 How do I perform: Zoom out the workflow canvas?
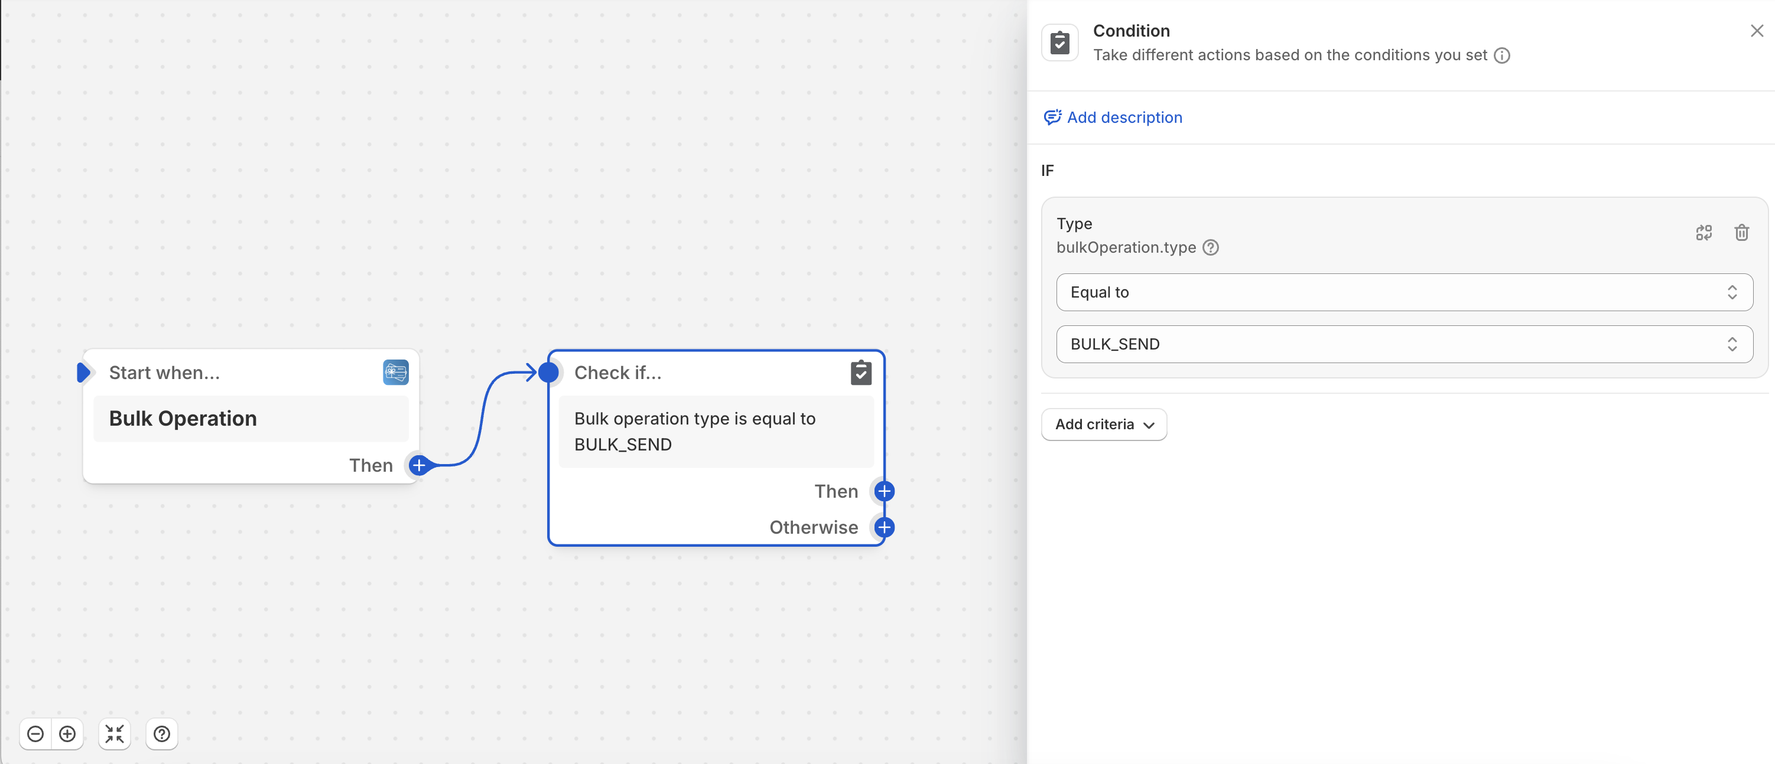(x=35, y=734)
